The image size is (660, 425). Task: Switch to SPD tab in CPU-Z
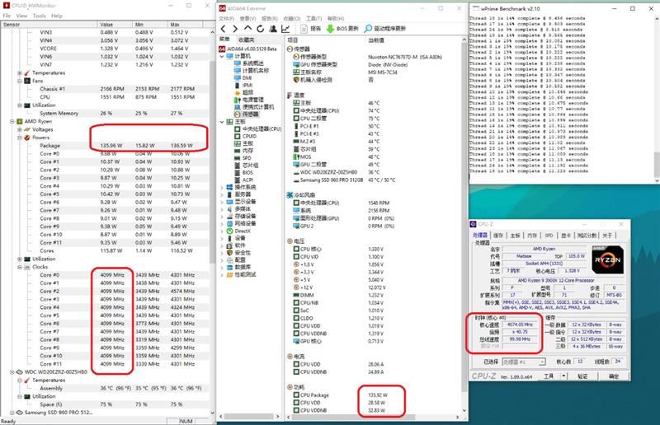pos(549,236)
